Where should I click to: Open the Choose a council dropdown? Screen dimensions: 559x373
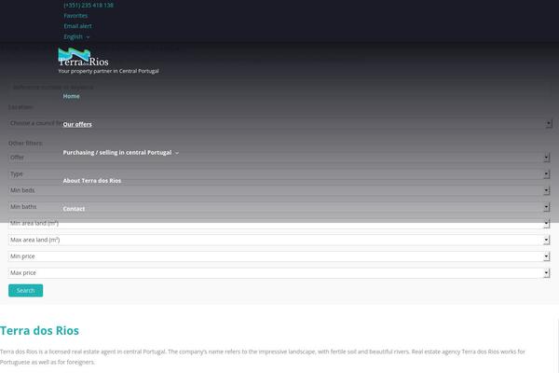279,123
